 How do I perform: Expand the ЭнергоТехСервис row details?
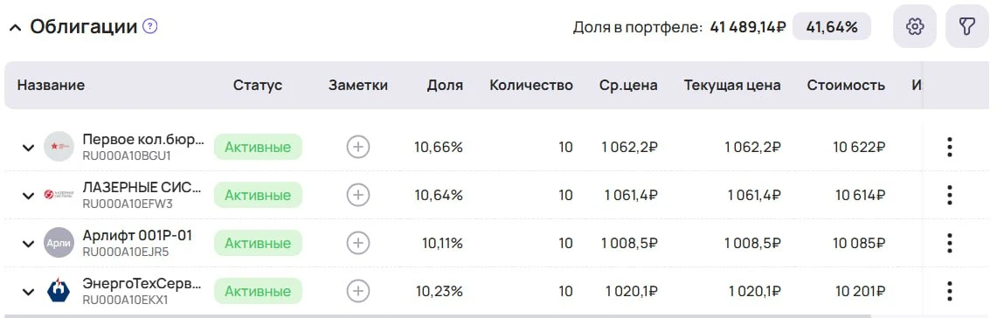(28, 292)
